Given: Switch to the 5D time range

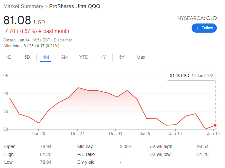Looking at the screenshot, I should pyautogui.click(x=27, y=57).
